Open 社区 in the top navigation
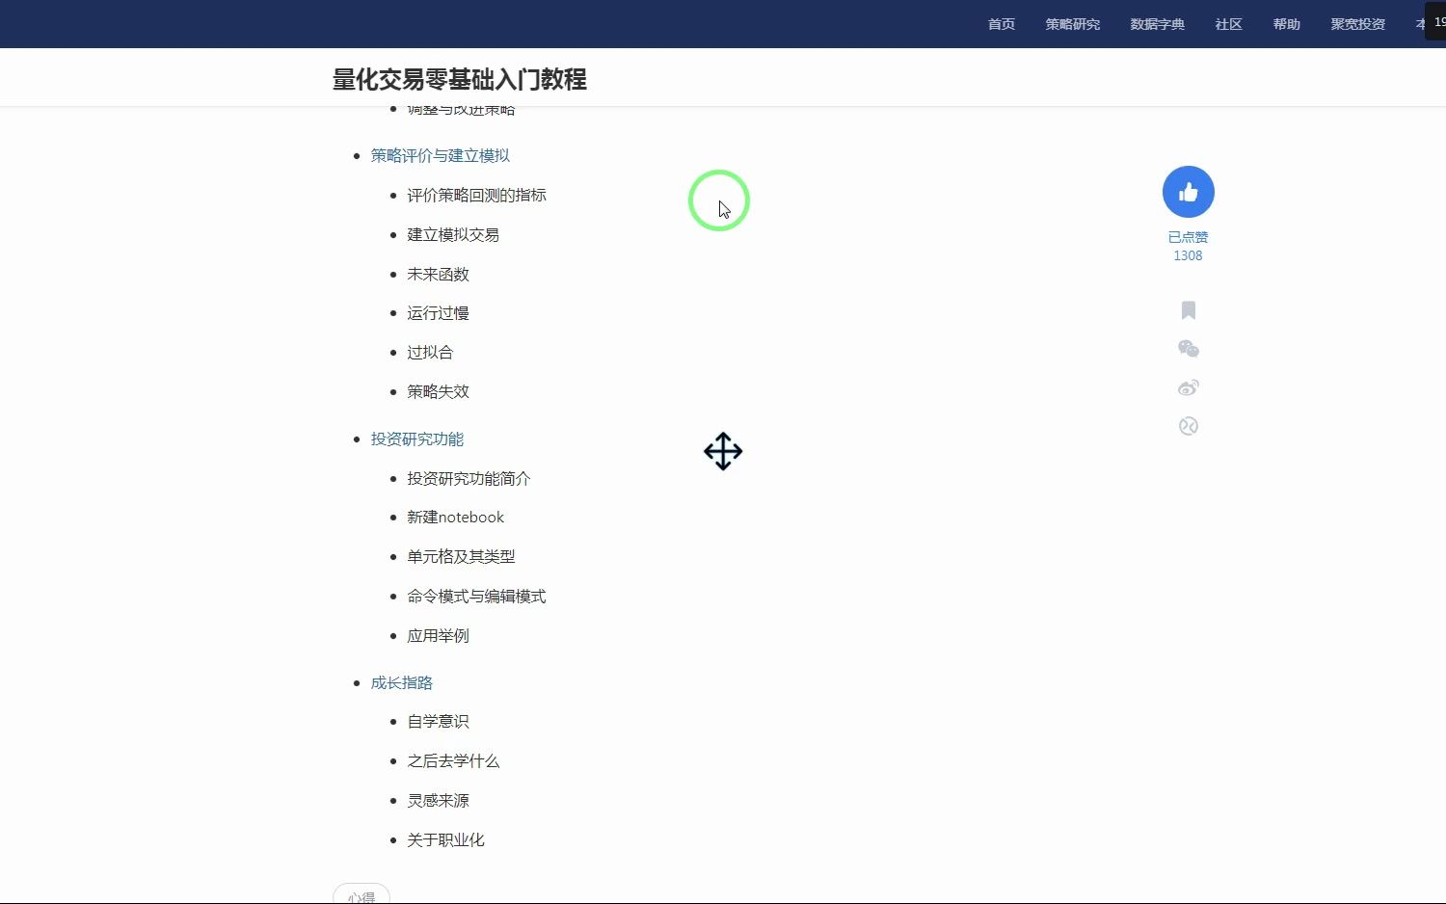1446x904 pixels. 1229,24
